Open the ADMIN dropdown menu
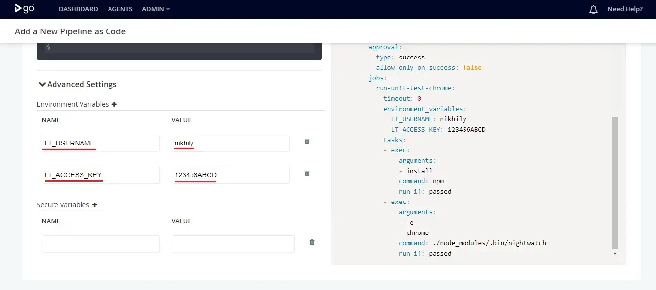The image size is (656, 290). click(156, 9)
